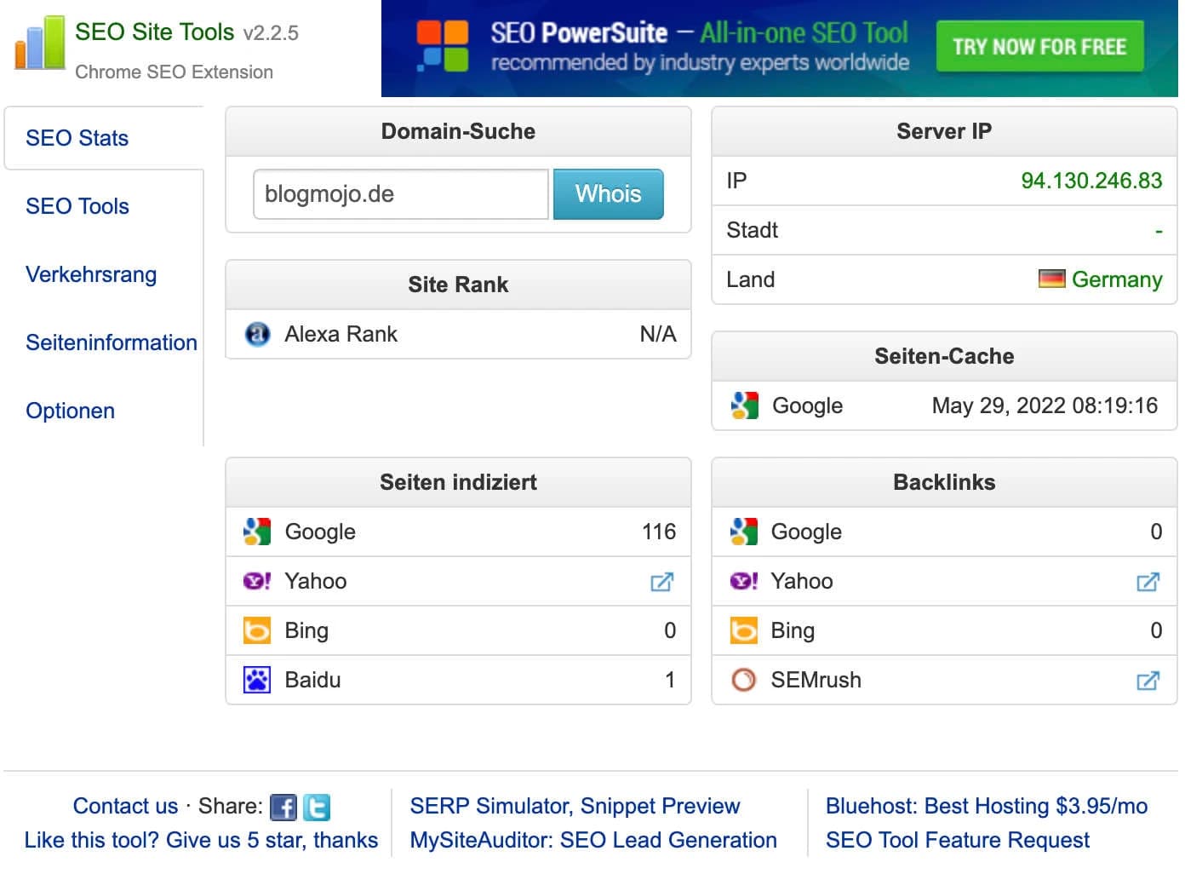
Task: Open SEMrush backlinks via external link icon
Action: coord(1148,681)
